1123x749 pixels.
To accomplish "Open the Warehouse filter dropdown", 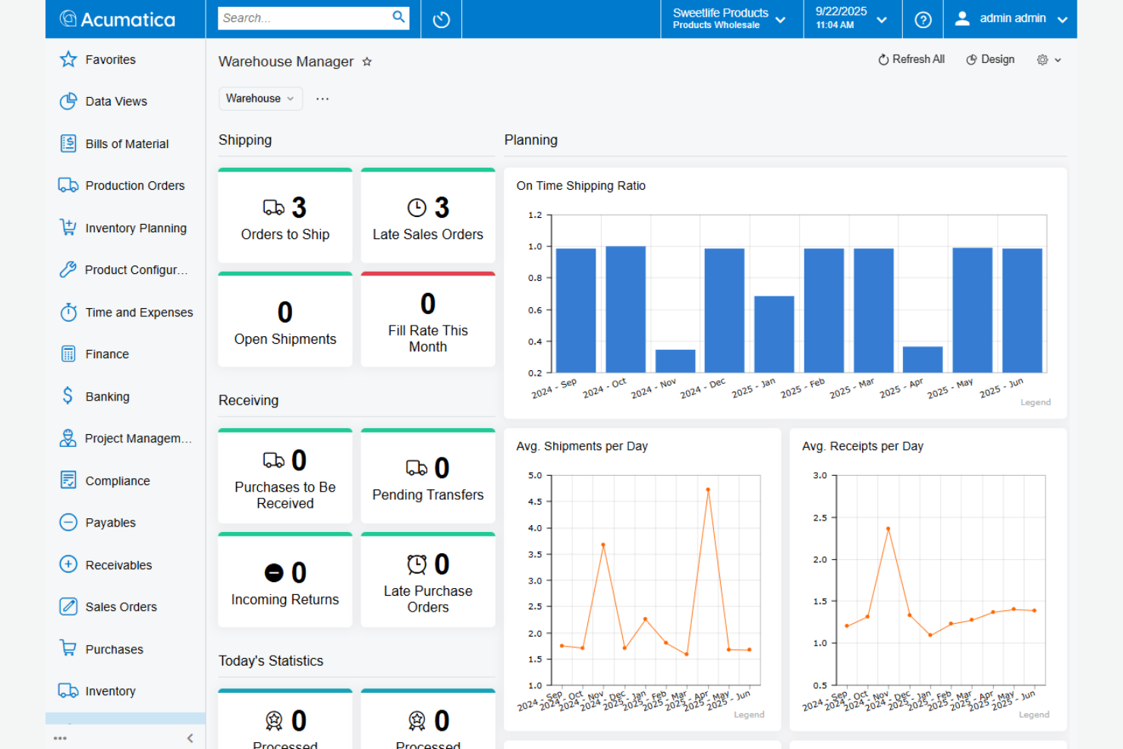I will coord(260,98).
